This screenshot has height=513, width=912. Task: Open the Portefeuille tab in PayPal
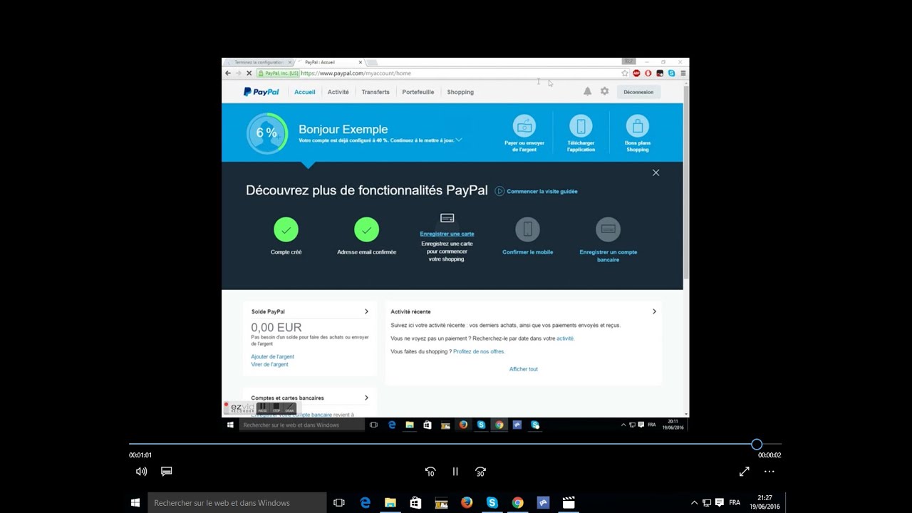(x=418, y=92)
